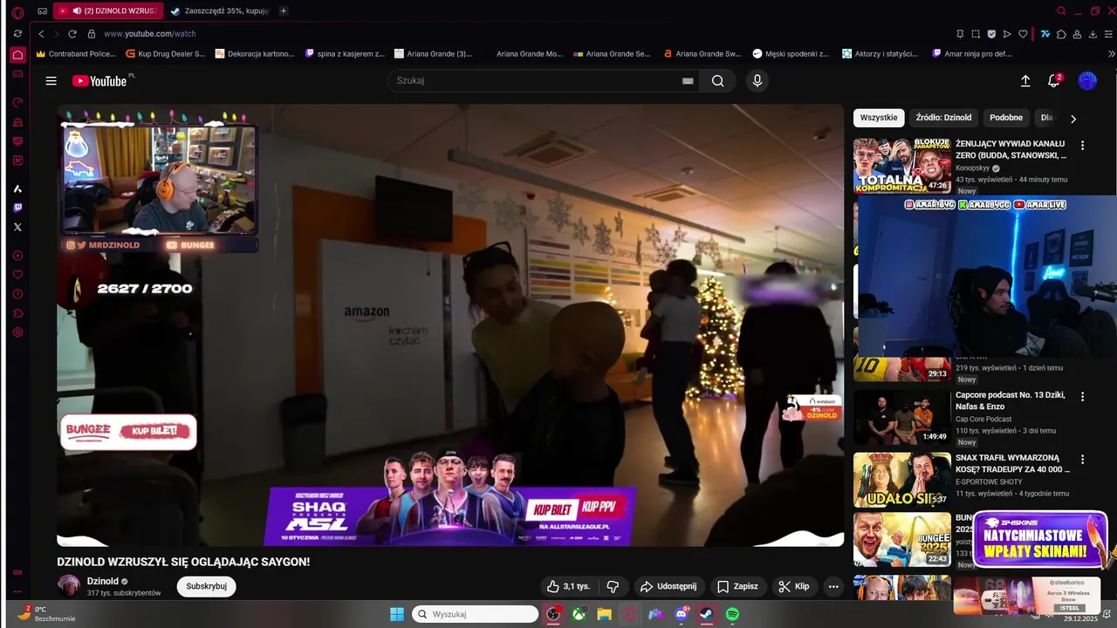This screenshot has height=628, width=1117.
Task: Open Steam from the taskbar
Action: 706,614
